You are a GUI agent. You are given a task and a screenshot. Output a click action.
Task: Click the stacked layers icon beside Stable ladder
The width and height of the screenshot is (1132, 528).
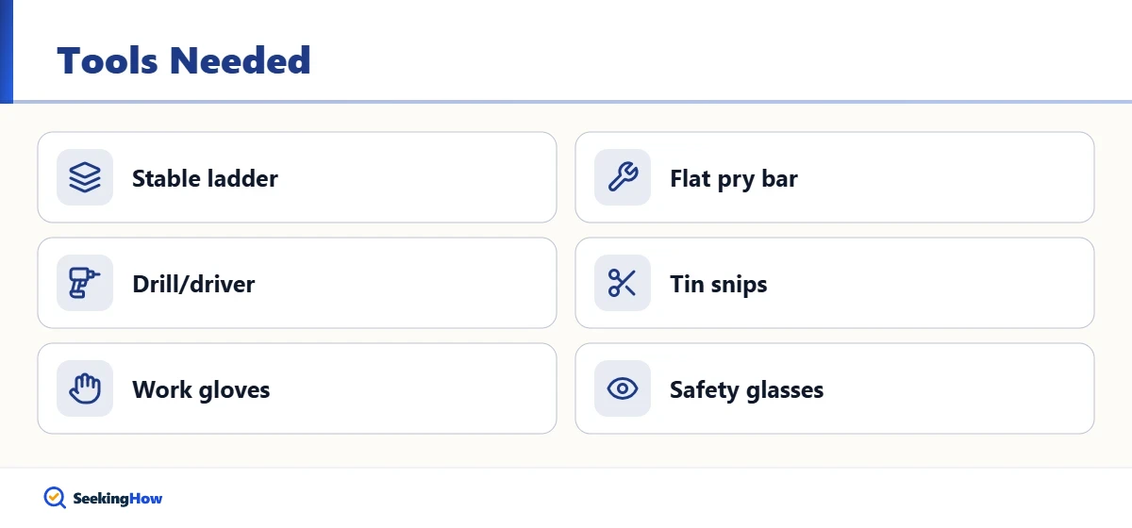click(x=85, y=177)
